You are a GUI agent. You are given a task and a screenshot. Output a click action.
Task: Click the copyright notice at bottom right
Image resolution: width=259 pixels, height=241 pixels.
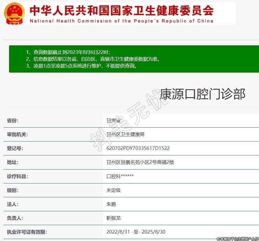237,239
